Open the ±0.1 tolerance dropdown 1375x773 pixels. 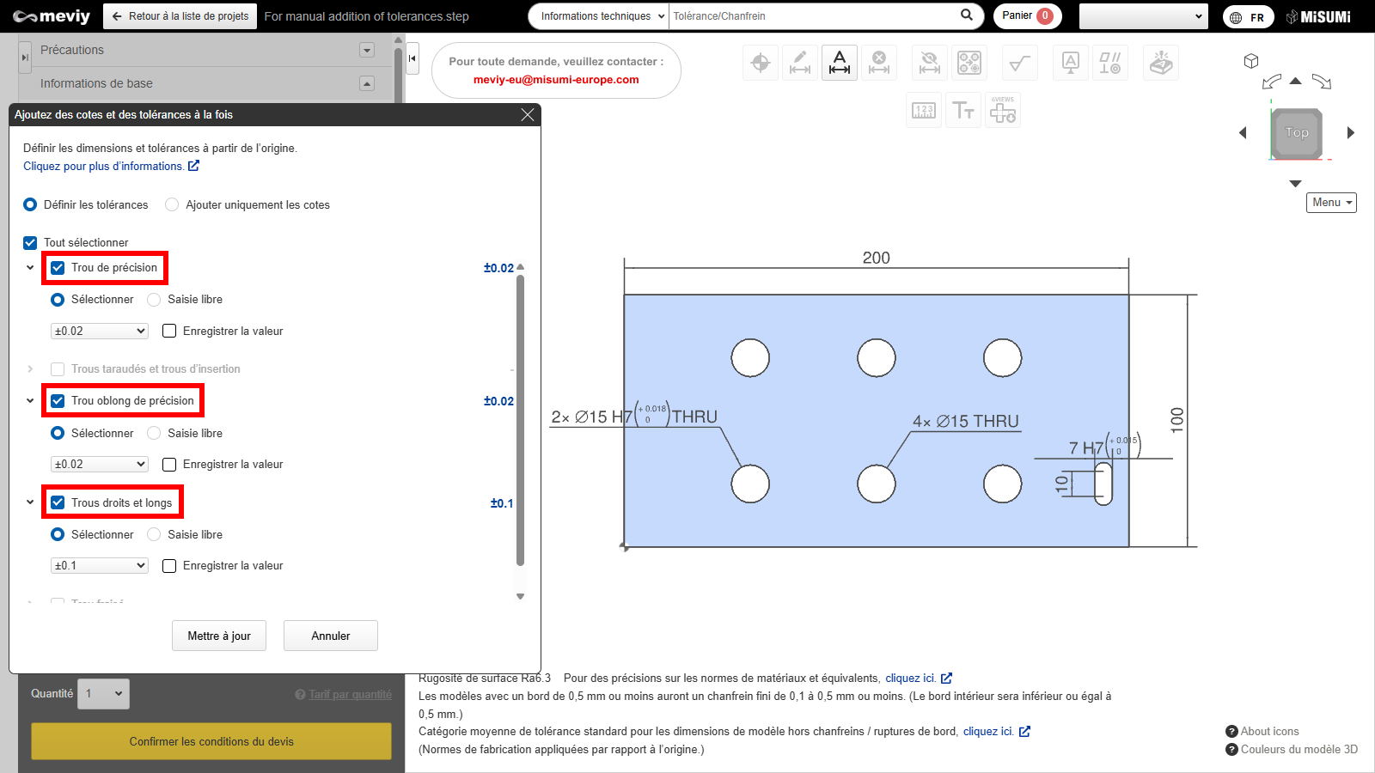click(x=100, y=566)
